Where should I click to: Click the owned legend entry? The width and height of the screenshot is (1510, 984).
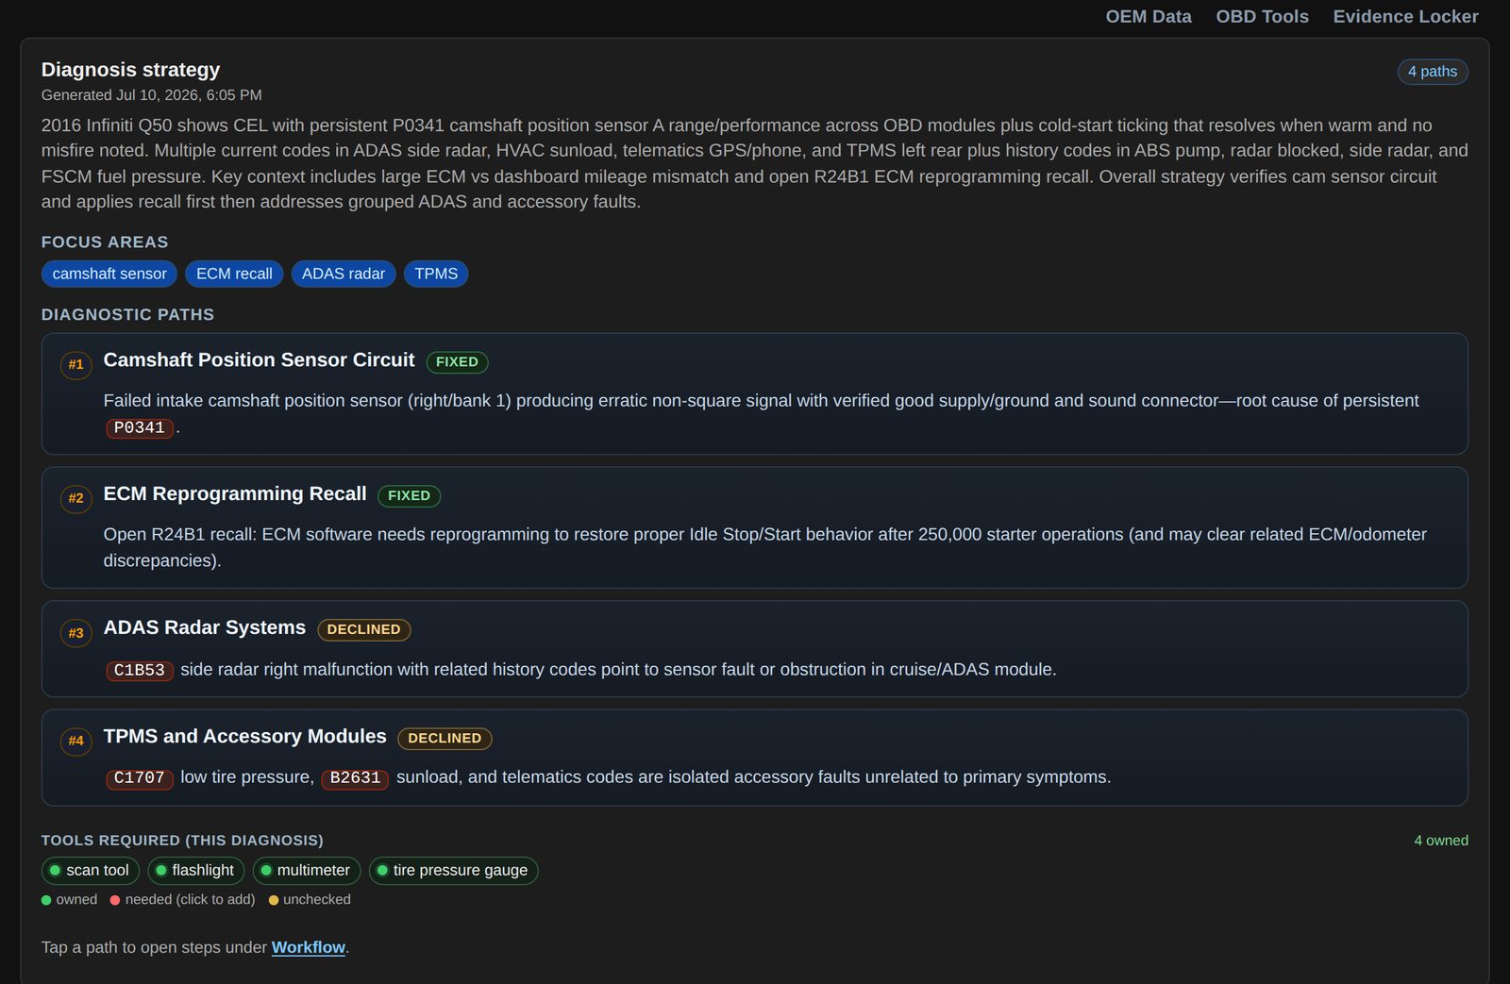coord(70,899)
